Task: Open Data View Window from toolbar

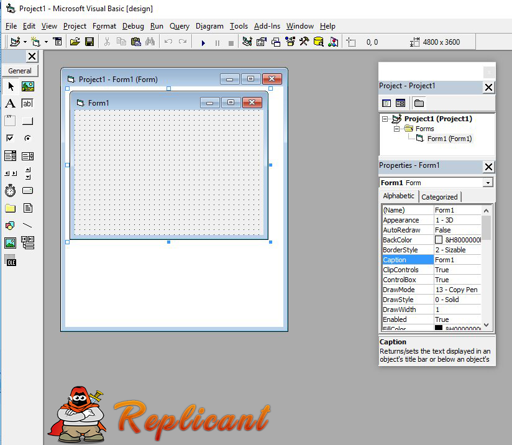Action: tap(318, 42)
